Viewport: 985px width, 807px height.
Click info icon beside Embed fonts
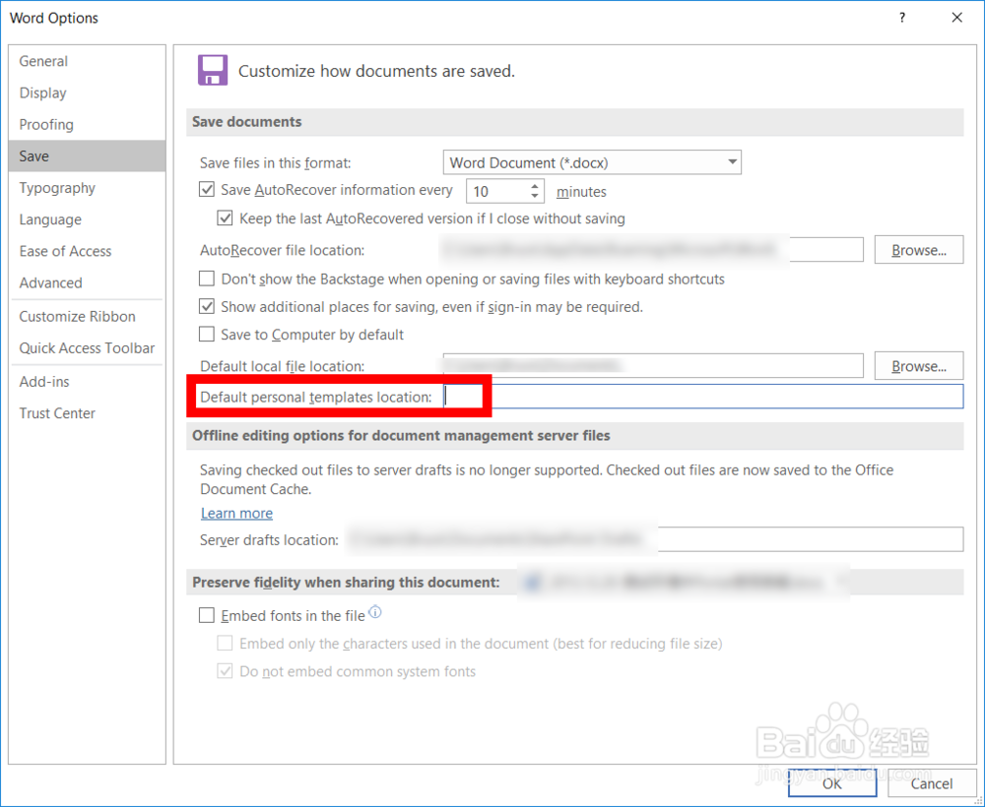pos(375,611)
